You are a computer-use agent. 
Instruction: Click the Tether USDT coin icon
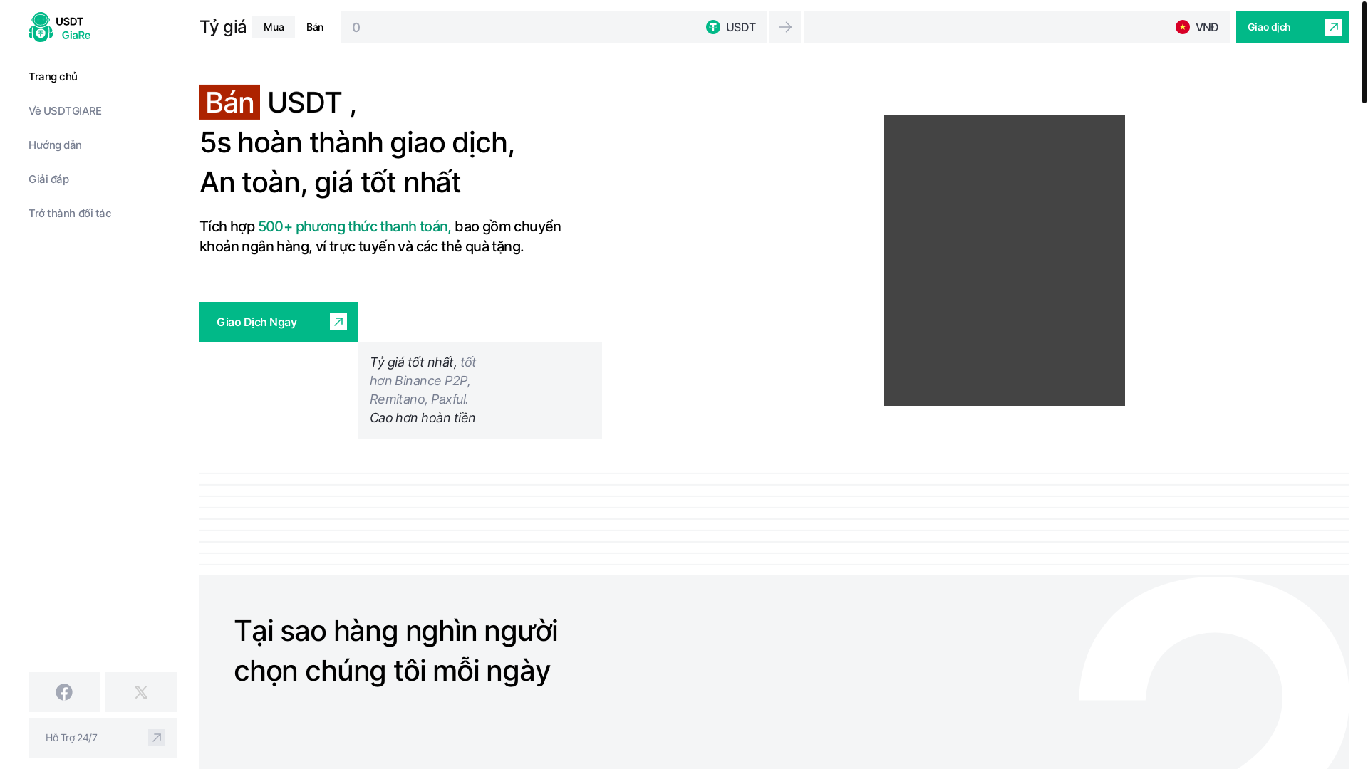coord(713,27)
